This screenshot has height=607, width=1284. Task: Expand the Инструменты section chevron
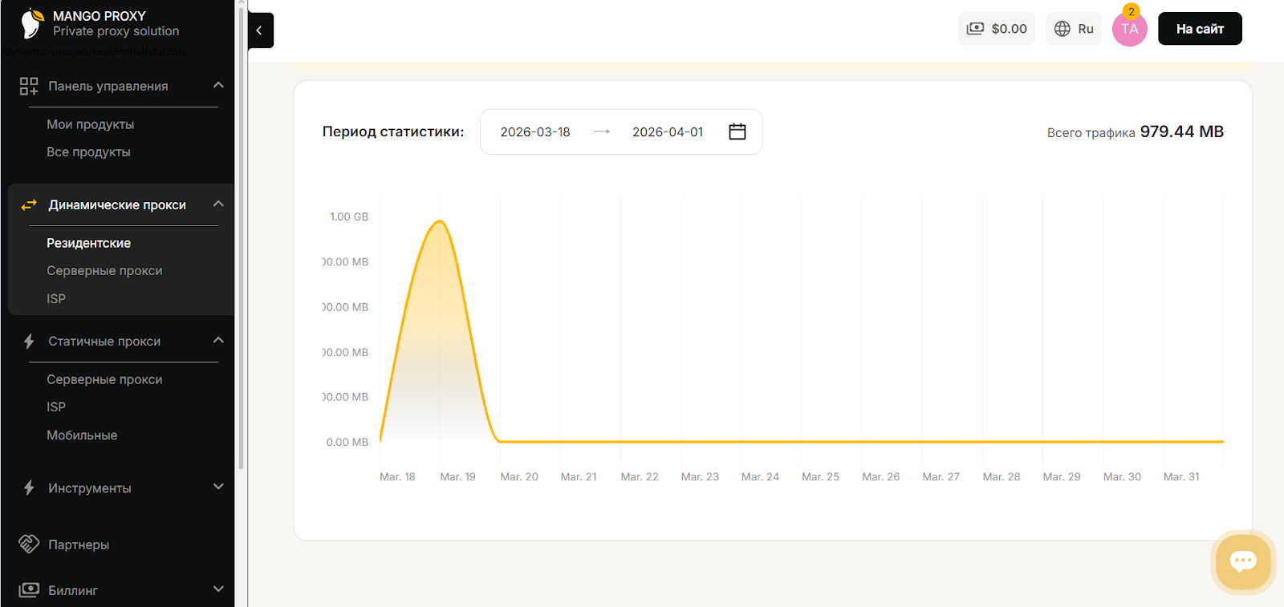(x=218, y=487)
